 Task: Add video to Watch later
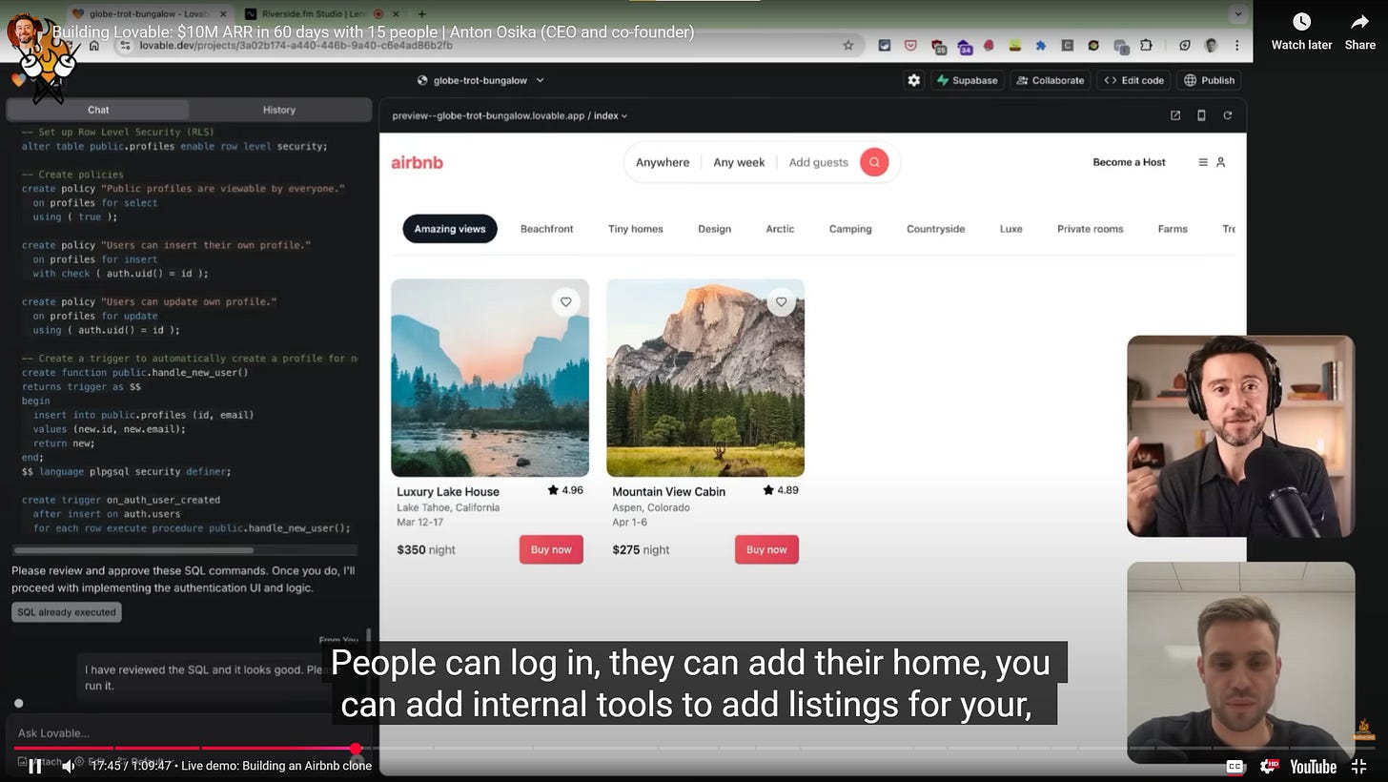coord(1301,31)
